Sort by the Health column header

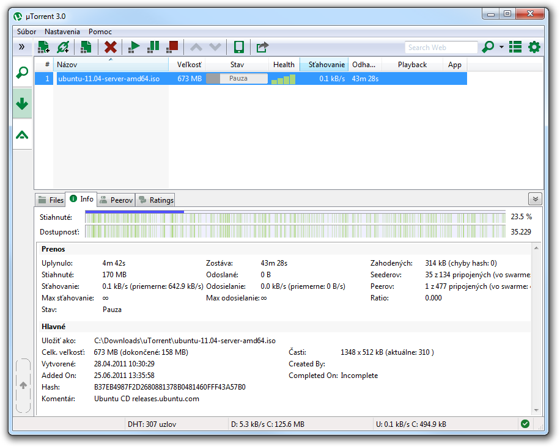284,65
